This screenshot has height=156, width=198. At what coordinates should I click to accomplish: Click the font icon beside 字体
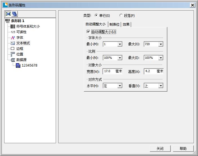pos(13,38)
